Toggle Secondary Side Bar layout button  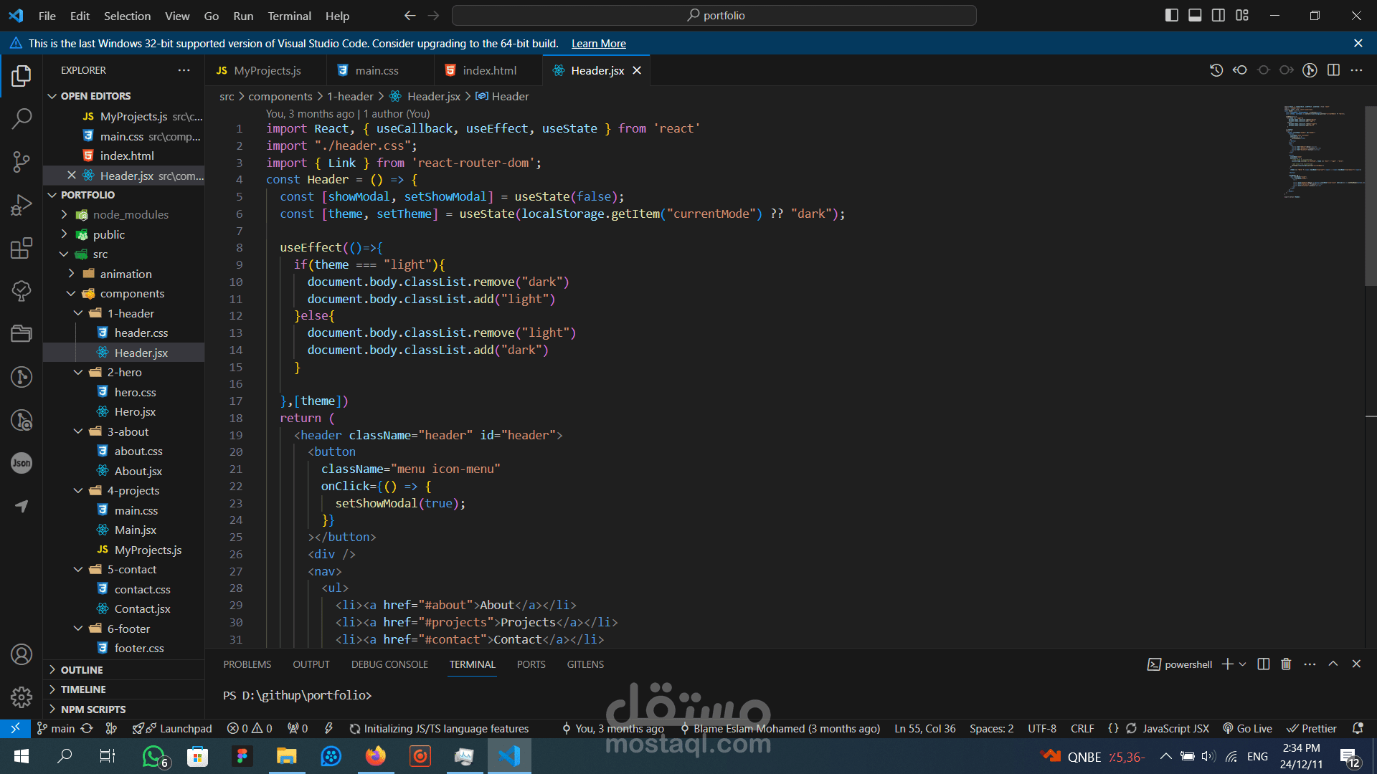pos(1219,15)
